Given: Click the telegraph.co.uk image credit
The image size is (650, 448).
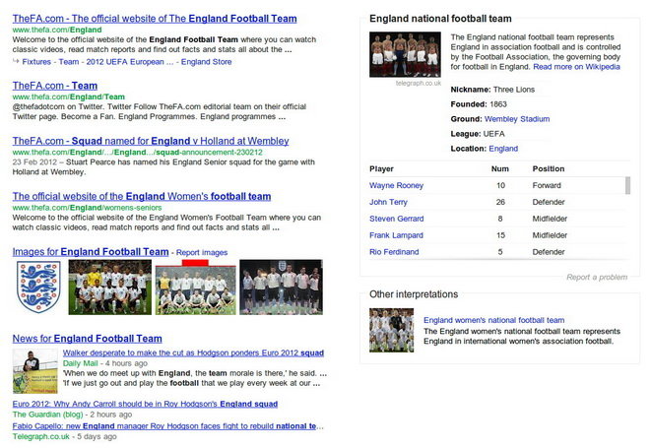Looking at the screenshot, I should 419,83.
